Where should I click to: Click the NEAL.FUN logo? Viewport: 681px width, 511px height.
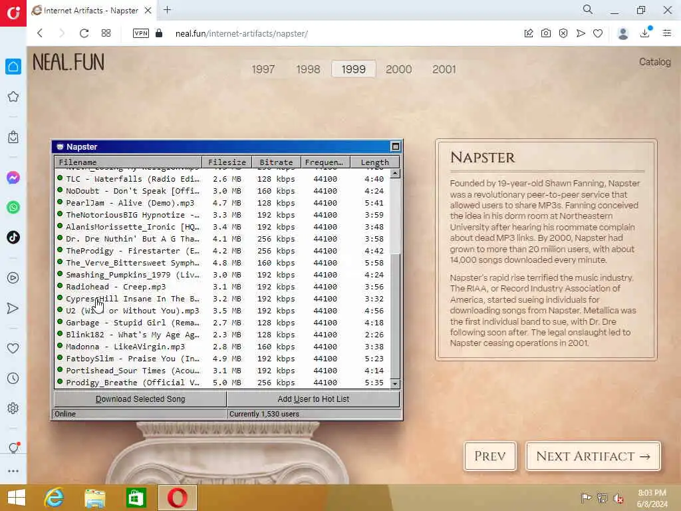(x=68, y=62)
